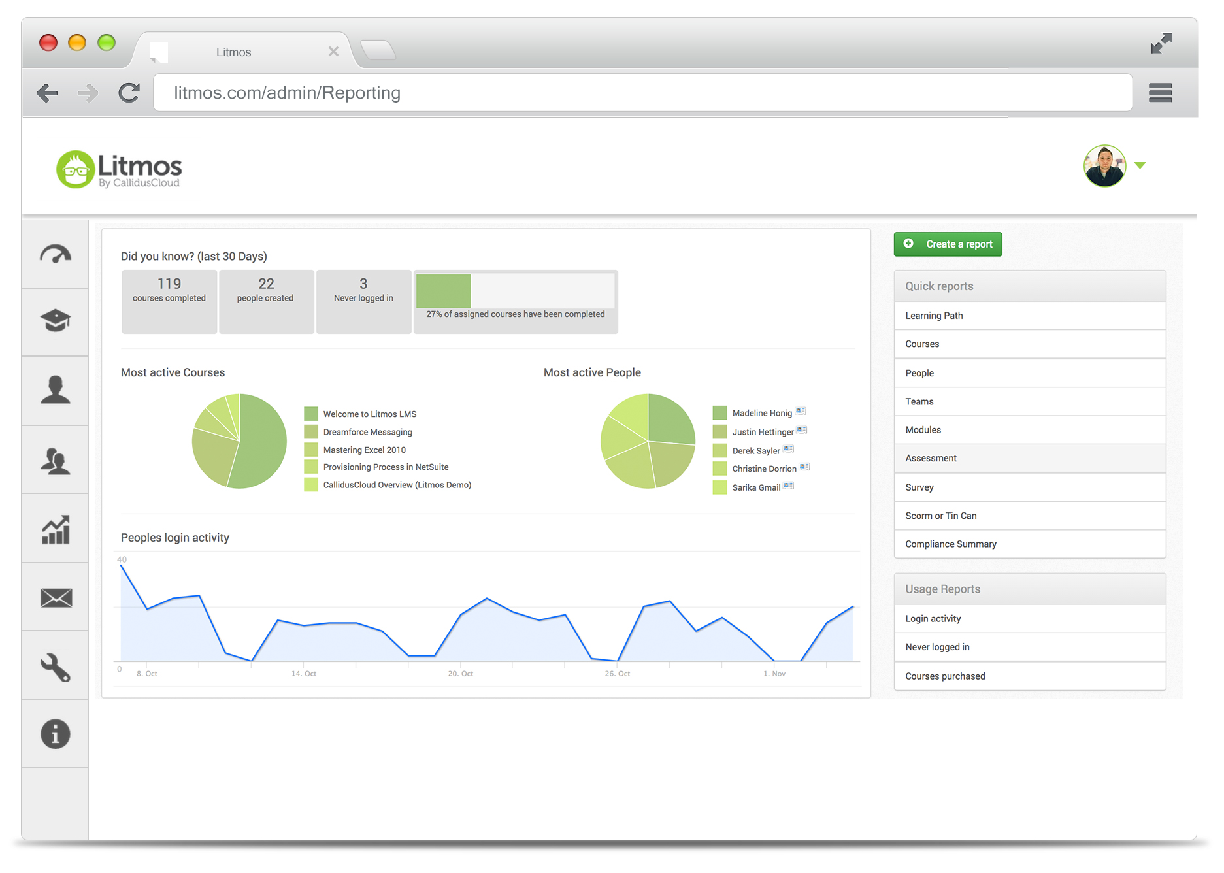Image resolution: width=1224 pixels, height=873 pixels.
Task: Expand the user profile dropdown arrow
Action: coord(1140,165)
